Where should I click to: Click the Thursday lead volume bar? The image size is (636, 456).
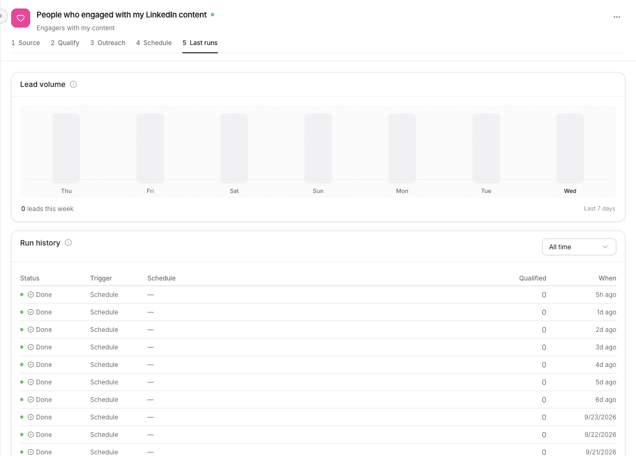point(66,148)
